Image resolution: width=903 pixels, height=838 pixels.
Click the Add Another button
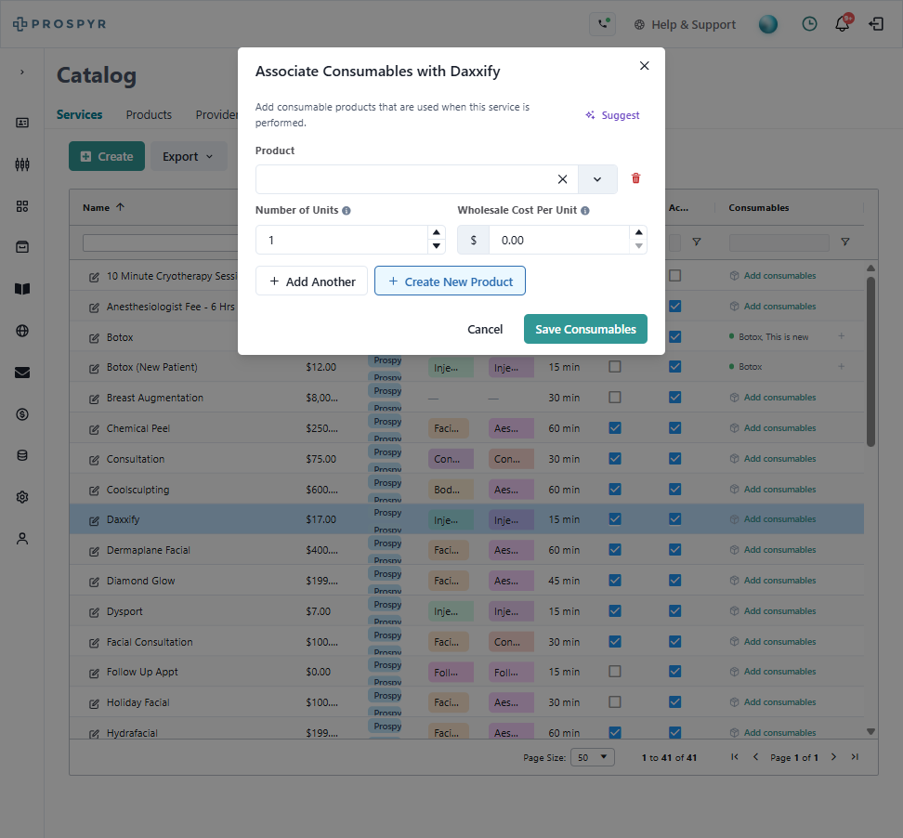coord(311,282)
